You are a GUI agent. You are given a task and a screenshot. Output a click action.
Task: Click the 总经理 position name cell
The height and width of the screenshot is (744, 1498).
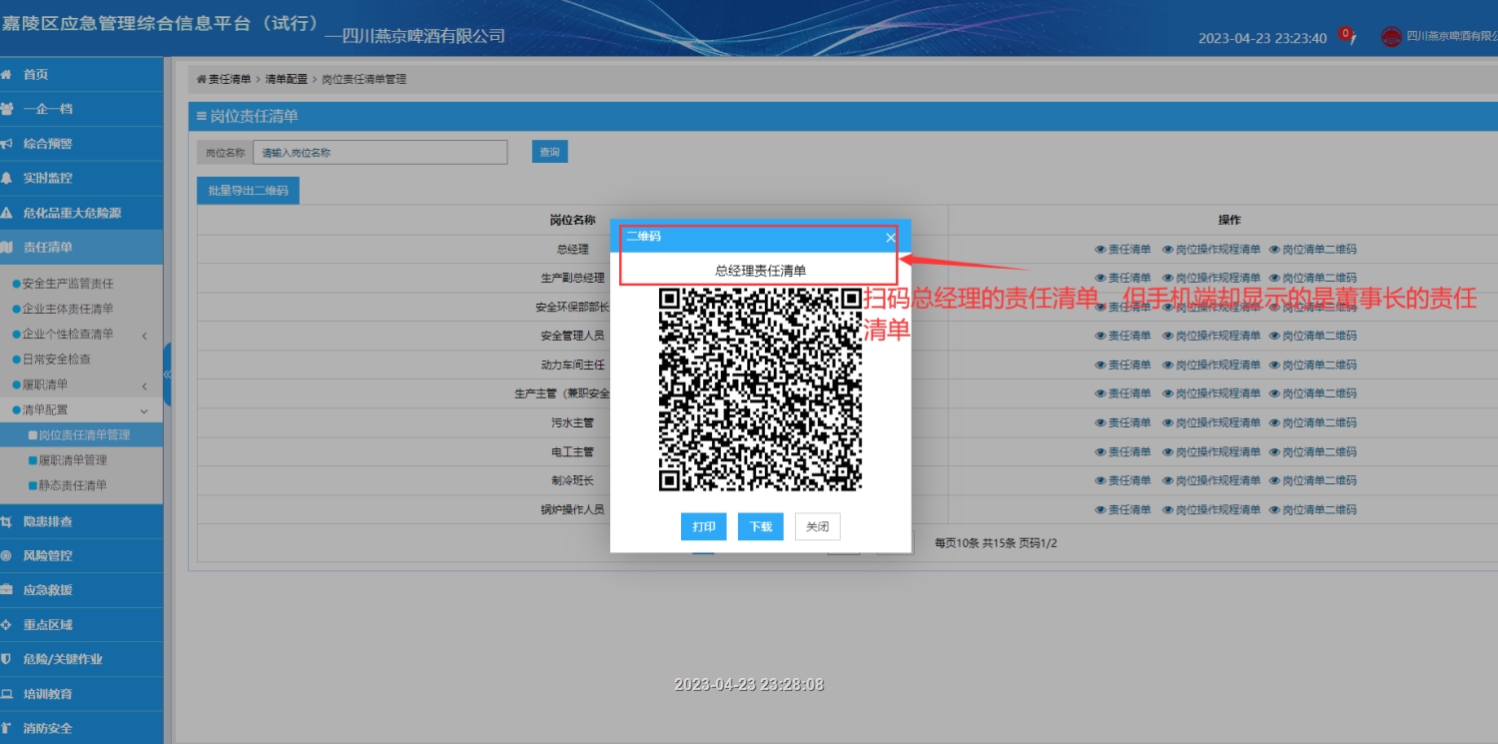(572, 250)
